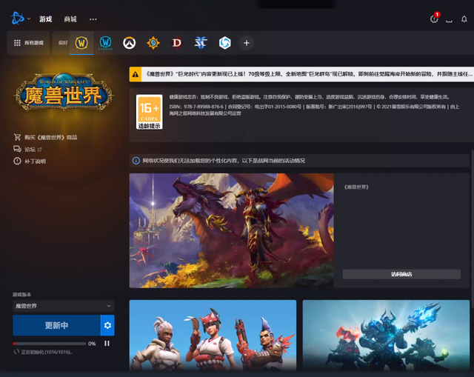Switch to the 商城 tab
474x377 pixels.
(70, 19)
